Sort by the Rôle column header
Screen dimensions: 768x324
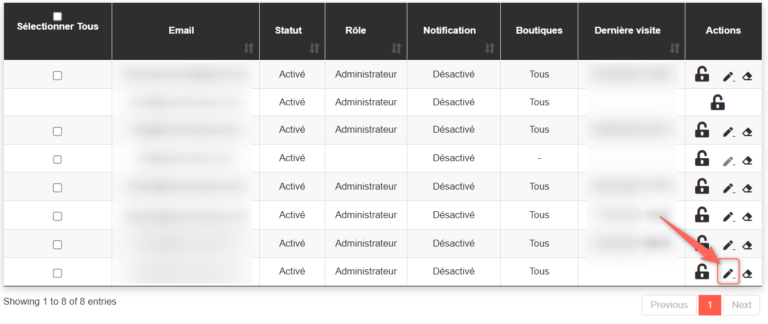(x=397, y=48)
